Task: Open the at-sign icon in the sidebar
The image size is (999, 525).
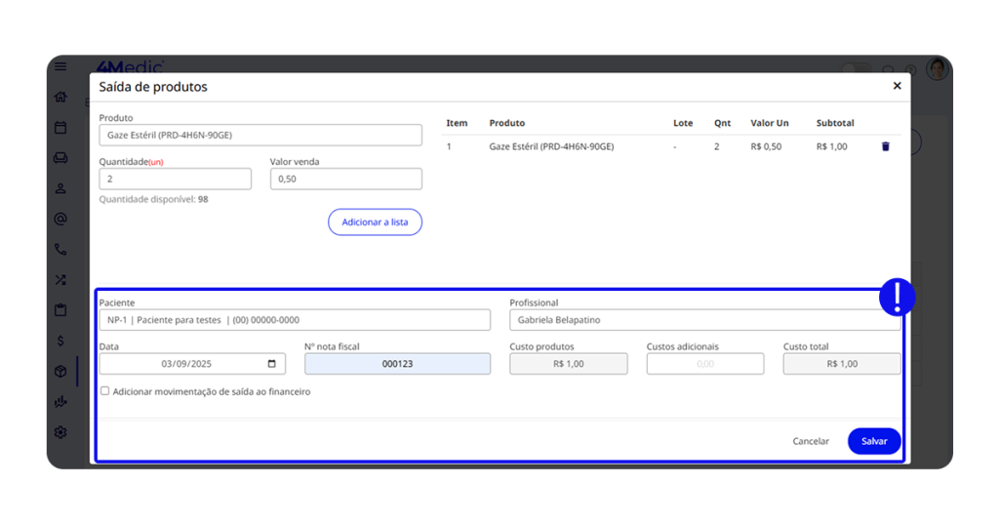Action: tap(60, 219)
